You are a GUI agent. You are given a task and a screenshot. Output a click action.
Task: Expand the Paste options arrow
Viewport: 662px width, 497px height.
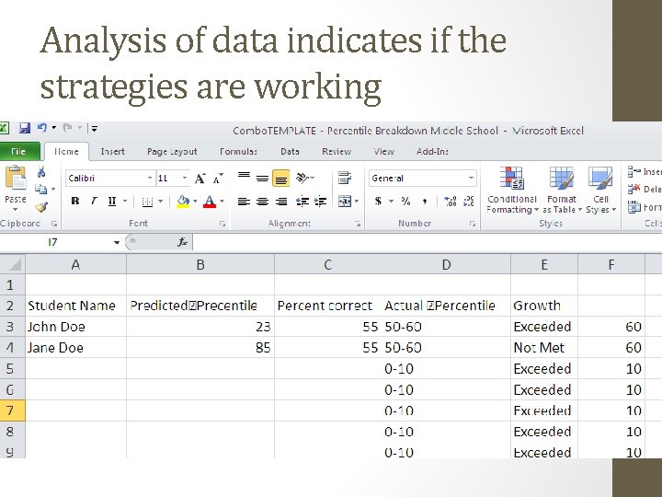tap(16, 209)
